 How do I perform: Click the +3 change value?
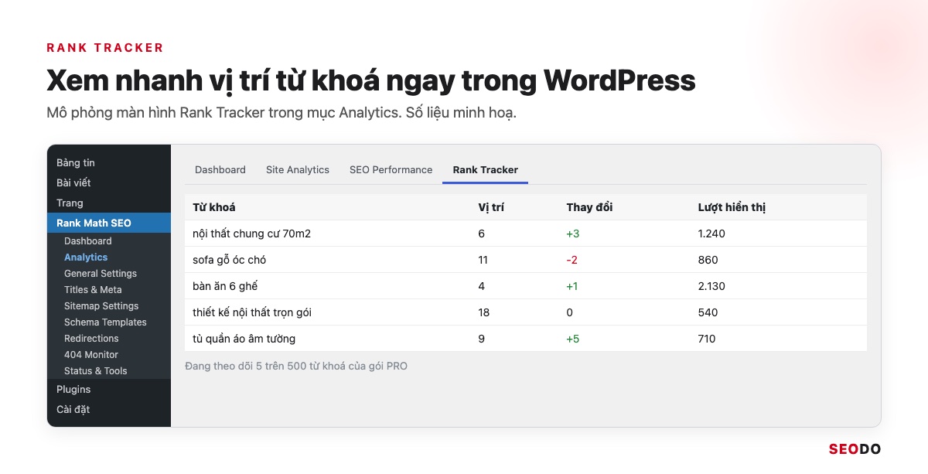(x=573, y=234)
